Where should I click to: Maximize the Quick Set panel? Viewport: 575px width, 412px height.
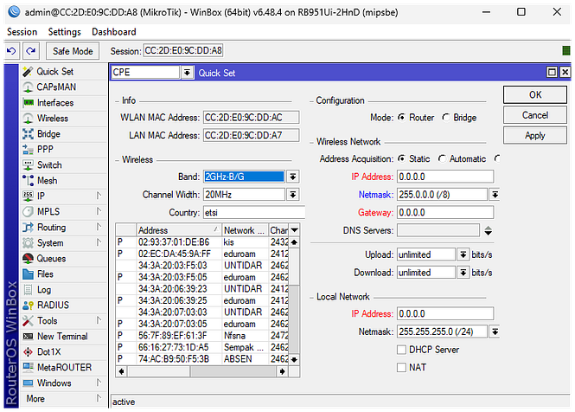552,73
